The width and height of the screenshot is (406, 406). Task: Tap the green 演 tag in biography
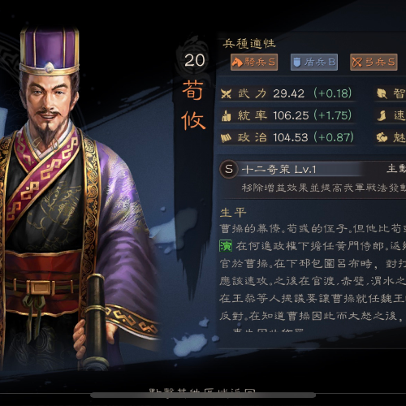click(226, 246)
